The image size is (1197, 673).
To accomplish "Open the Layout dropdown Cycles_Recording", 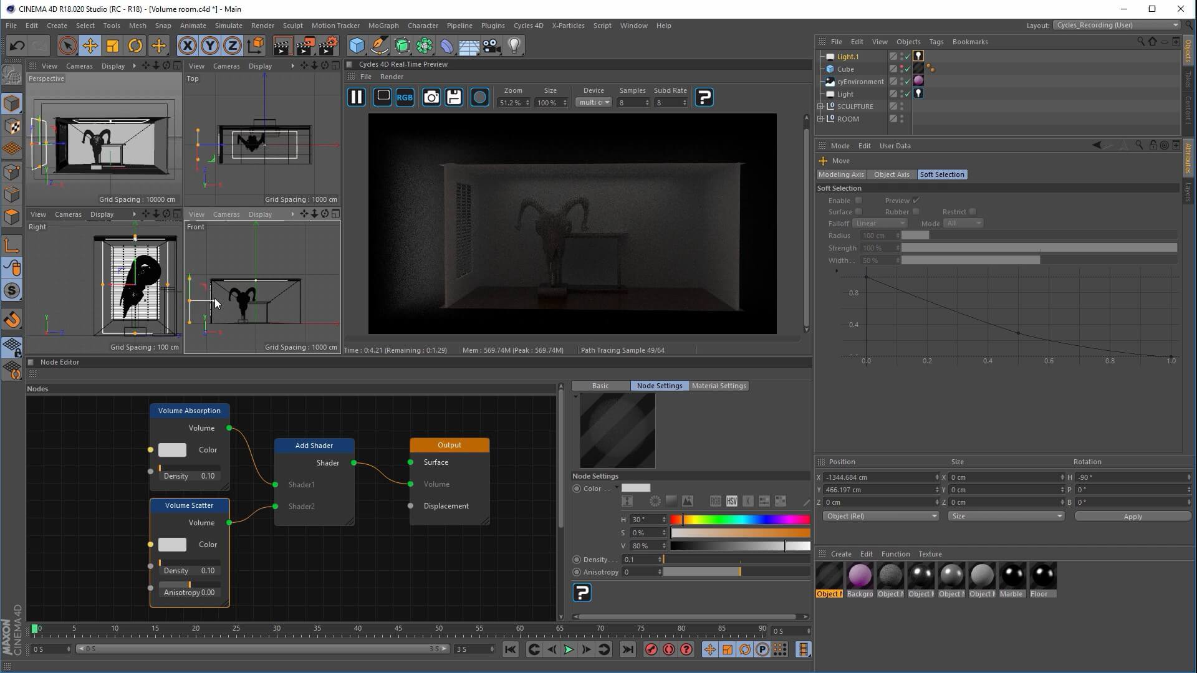I will (1117, 25).
